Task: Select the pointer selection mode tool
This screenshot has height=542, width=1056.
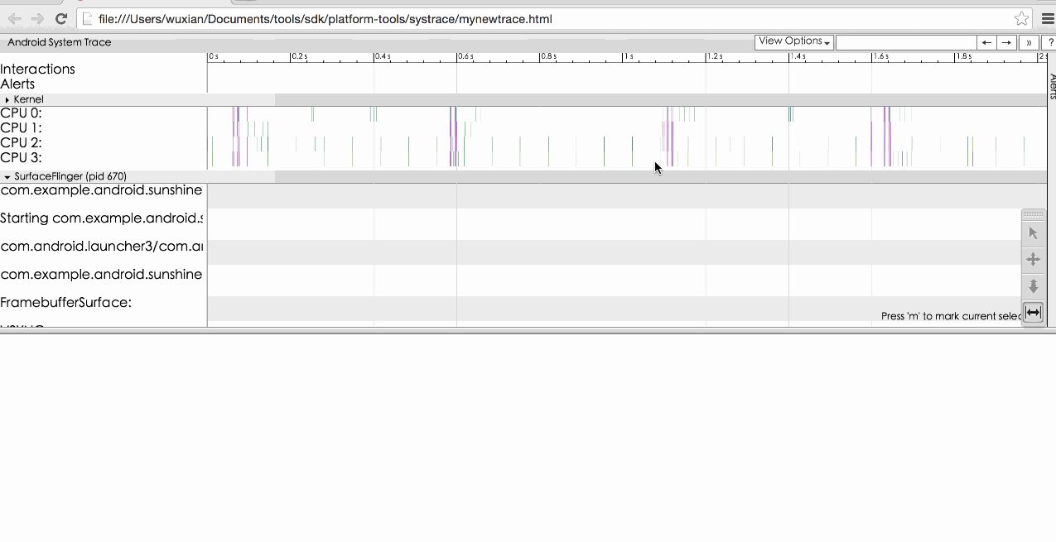Action: click(x=1033, y=233)
